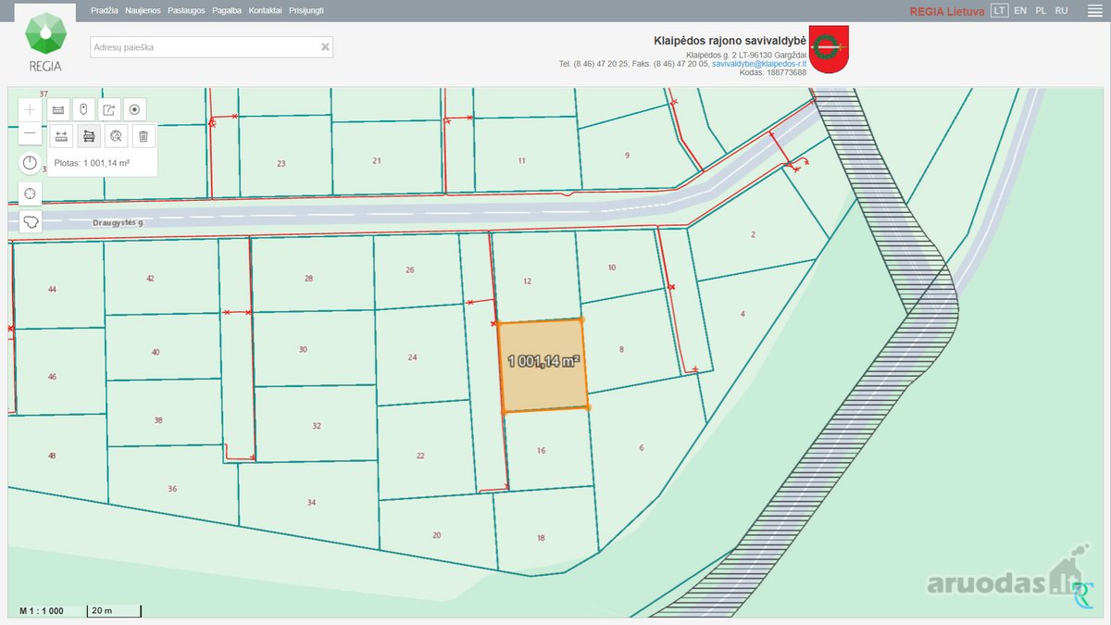Switch language to RU

[1062, 10]
